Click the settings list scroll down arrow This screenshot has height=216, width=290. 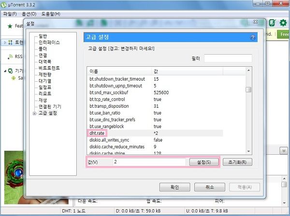pos(248,151)
